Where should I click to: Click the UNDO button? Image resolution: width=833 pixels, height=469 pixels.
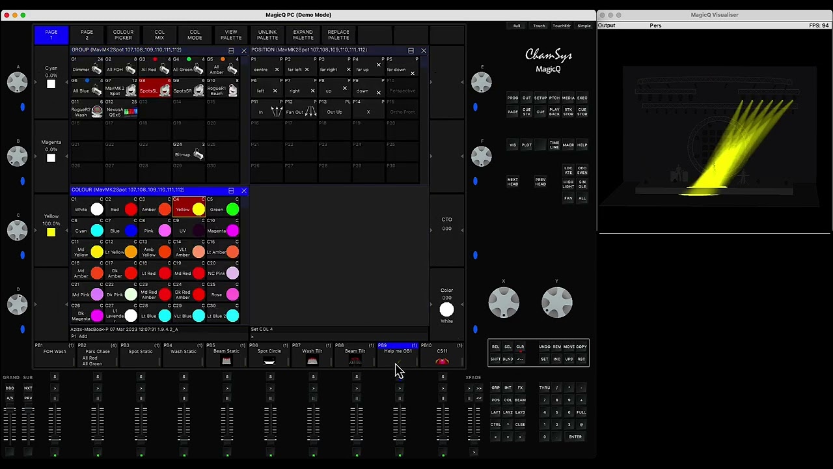click(545, 347)
